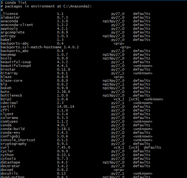
Task: Click the 'anaconda-client' package row name
Action: click(17, 25)
